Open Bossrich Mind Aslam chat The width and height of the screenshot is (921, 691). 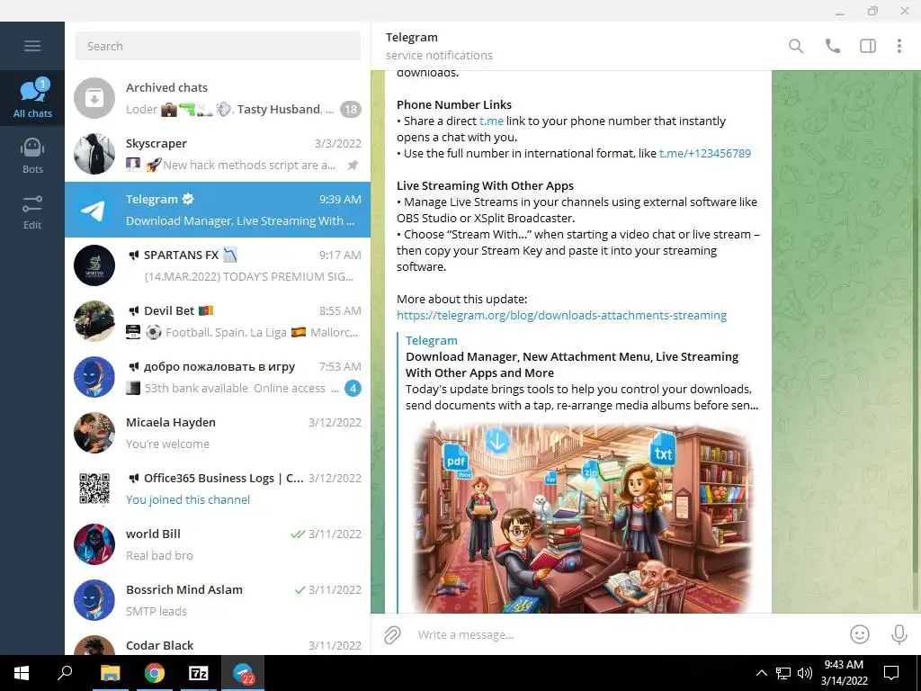[x=218, y=600]
